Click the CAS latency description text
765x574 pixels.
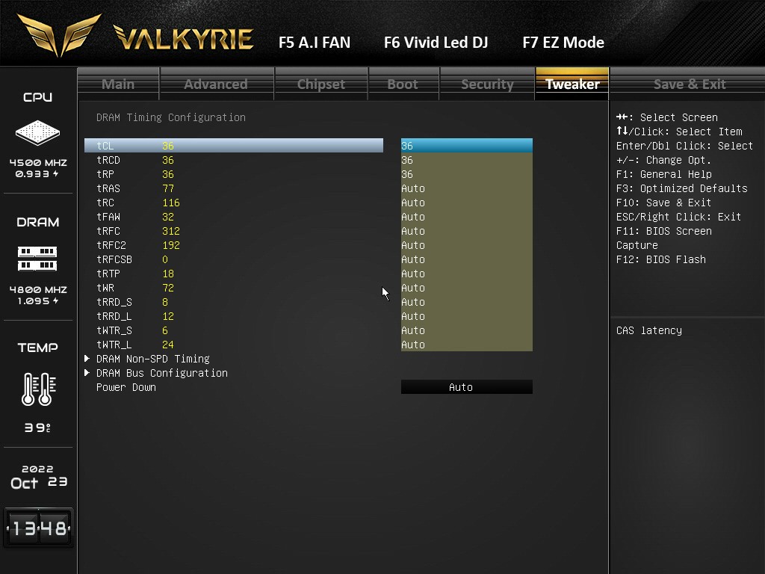tap(649, 330)
